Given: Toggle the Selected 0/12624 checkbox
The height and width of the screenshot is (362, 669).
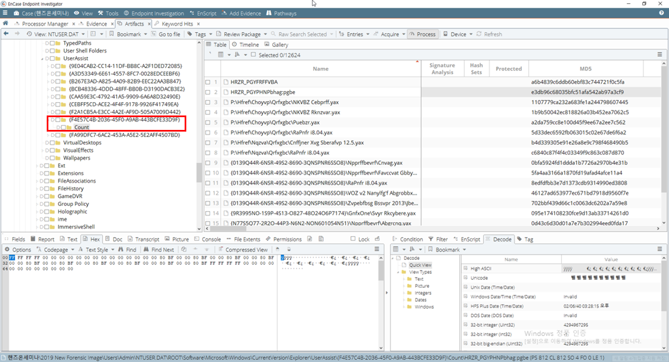Looking at the screenshot, I should [254, 54].
